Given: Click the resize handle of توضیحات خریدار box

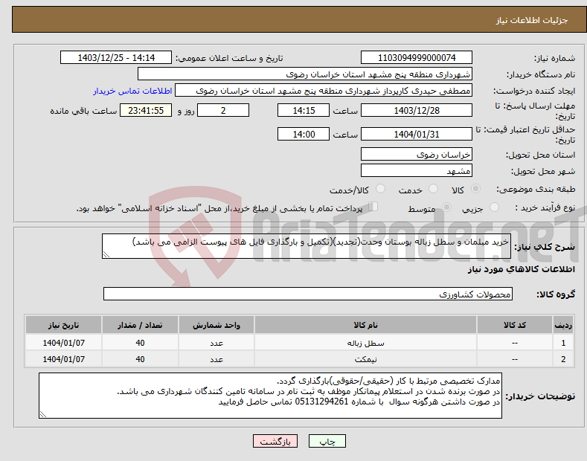Looking at the screenshot, I should point(43,414).
